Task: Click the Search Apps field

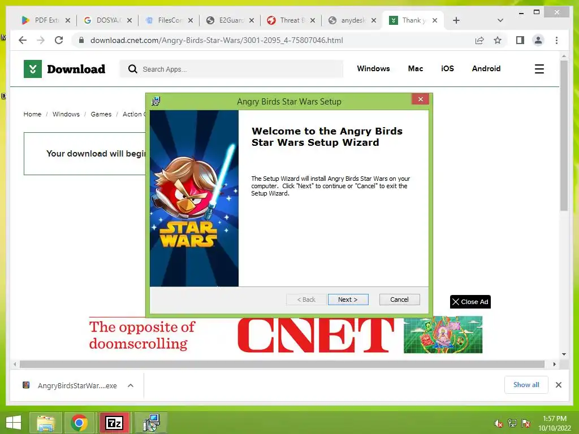Action: pyautogui.click(x=231, y=69)
